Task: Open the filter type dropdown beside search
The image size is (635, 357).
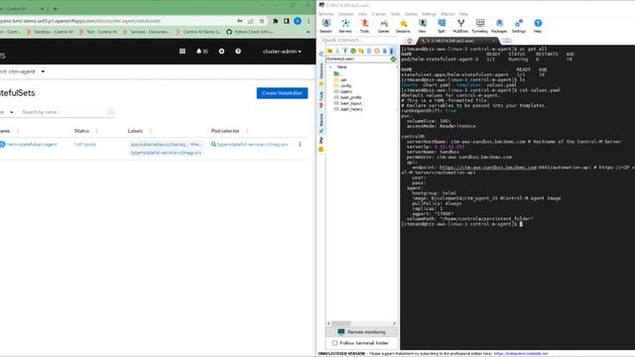Action: pos(7,112)
